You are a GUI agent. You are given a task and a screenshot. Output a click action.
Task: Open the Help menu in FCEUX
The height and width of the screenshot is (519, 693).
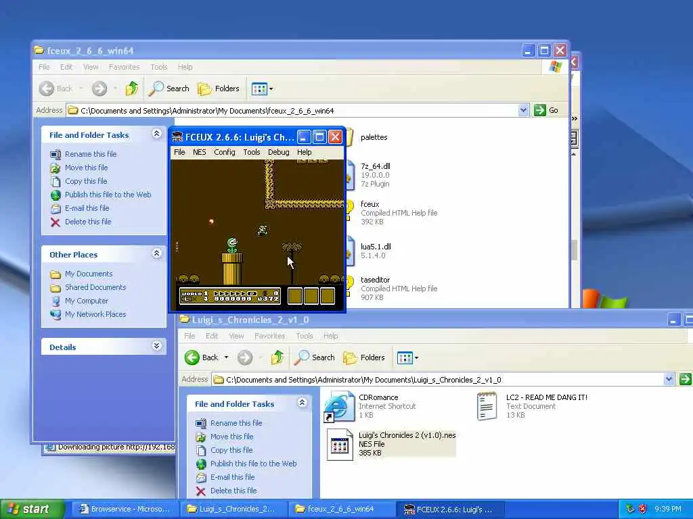tap(304, 152)
